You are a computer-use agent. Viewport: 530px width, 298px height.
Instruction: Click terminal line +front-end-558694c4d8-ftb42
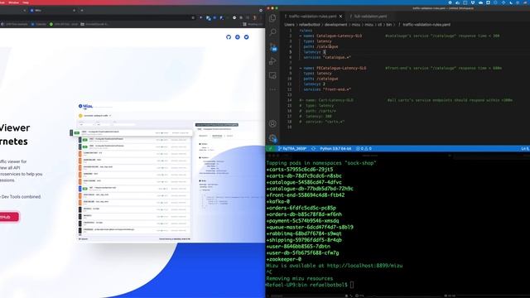[306, 195]
